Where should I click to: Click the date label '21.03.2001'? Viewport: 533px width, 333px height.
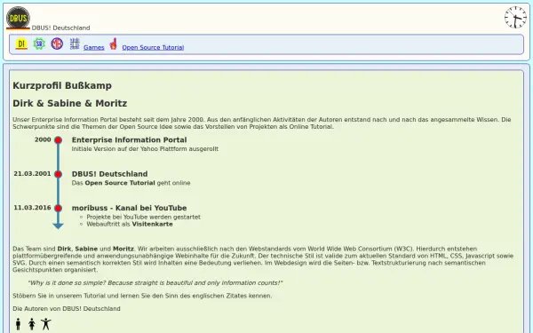[x=32, y=174]
